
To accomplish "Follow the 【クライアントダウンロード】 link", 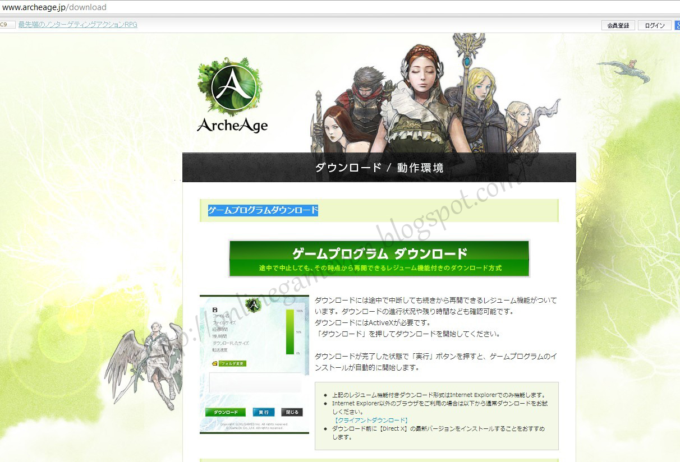I will [x=371, y=420].
